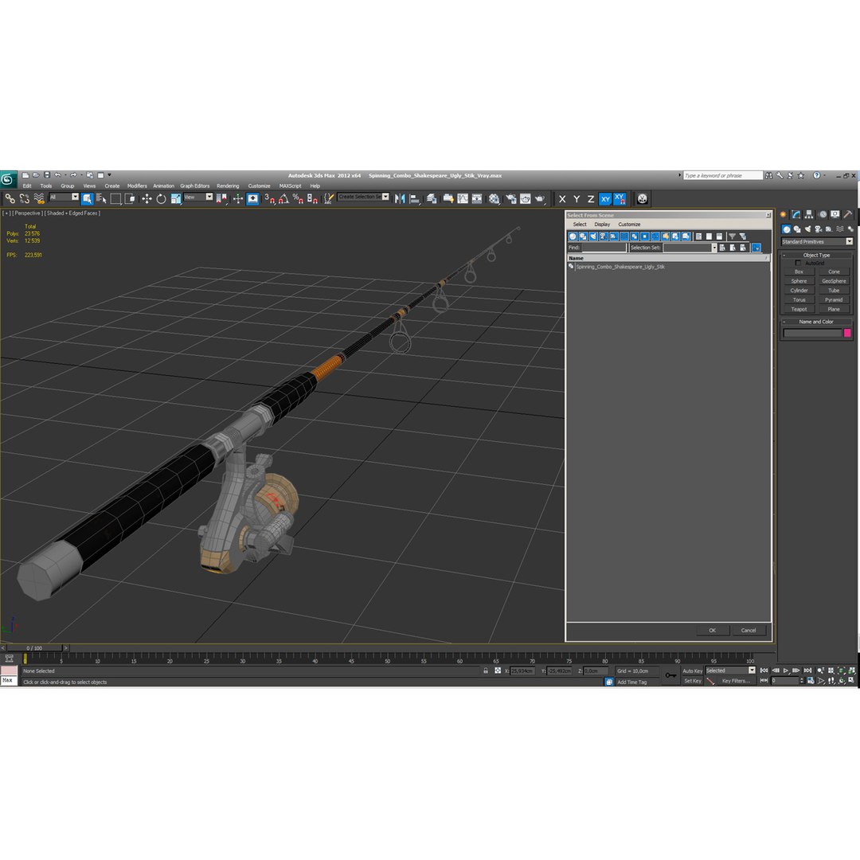Screen dimensions: 860x860
Task: Toggle the 3D Snaps icon
Action: point(269,198)
